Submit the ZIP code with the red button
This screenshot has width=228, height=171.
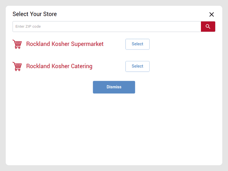tap(208, 26)
